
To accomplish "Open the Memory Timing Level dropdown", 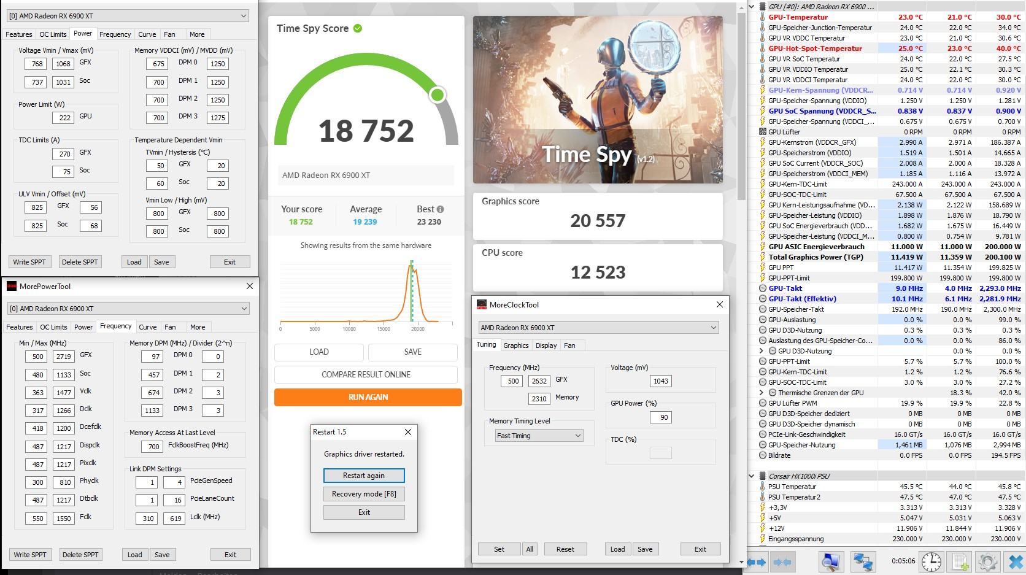I will point(539,436).
